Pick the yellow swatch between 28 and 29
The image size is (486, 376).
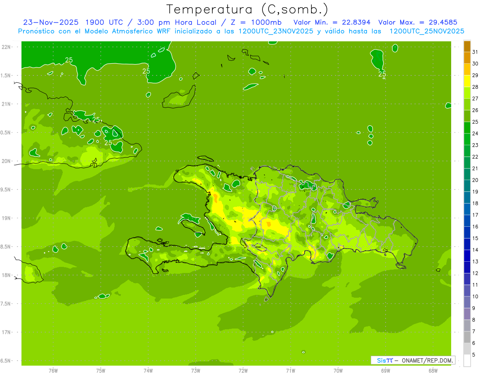pos(467,81)
